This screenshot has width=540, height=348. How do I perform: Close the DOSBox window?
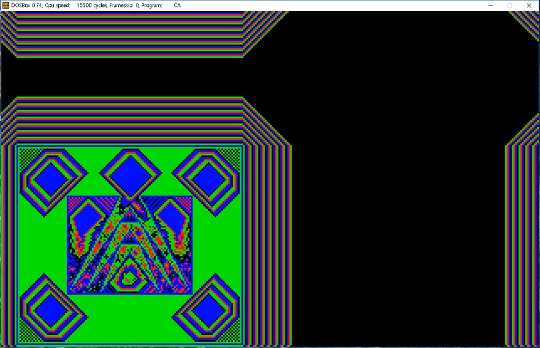[x=529, y=6]
